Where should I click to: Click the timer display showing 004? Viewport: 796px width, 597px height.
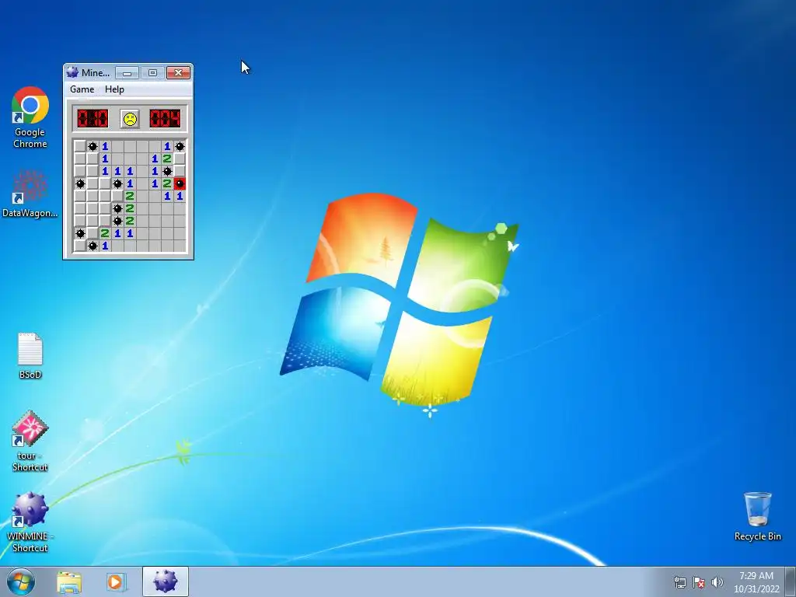point(165,119)
